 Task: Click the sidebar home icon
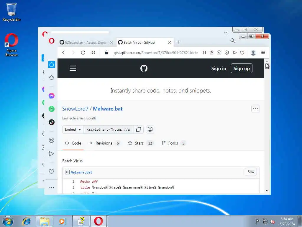pyautogui.click(x=51, y=64)
